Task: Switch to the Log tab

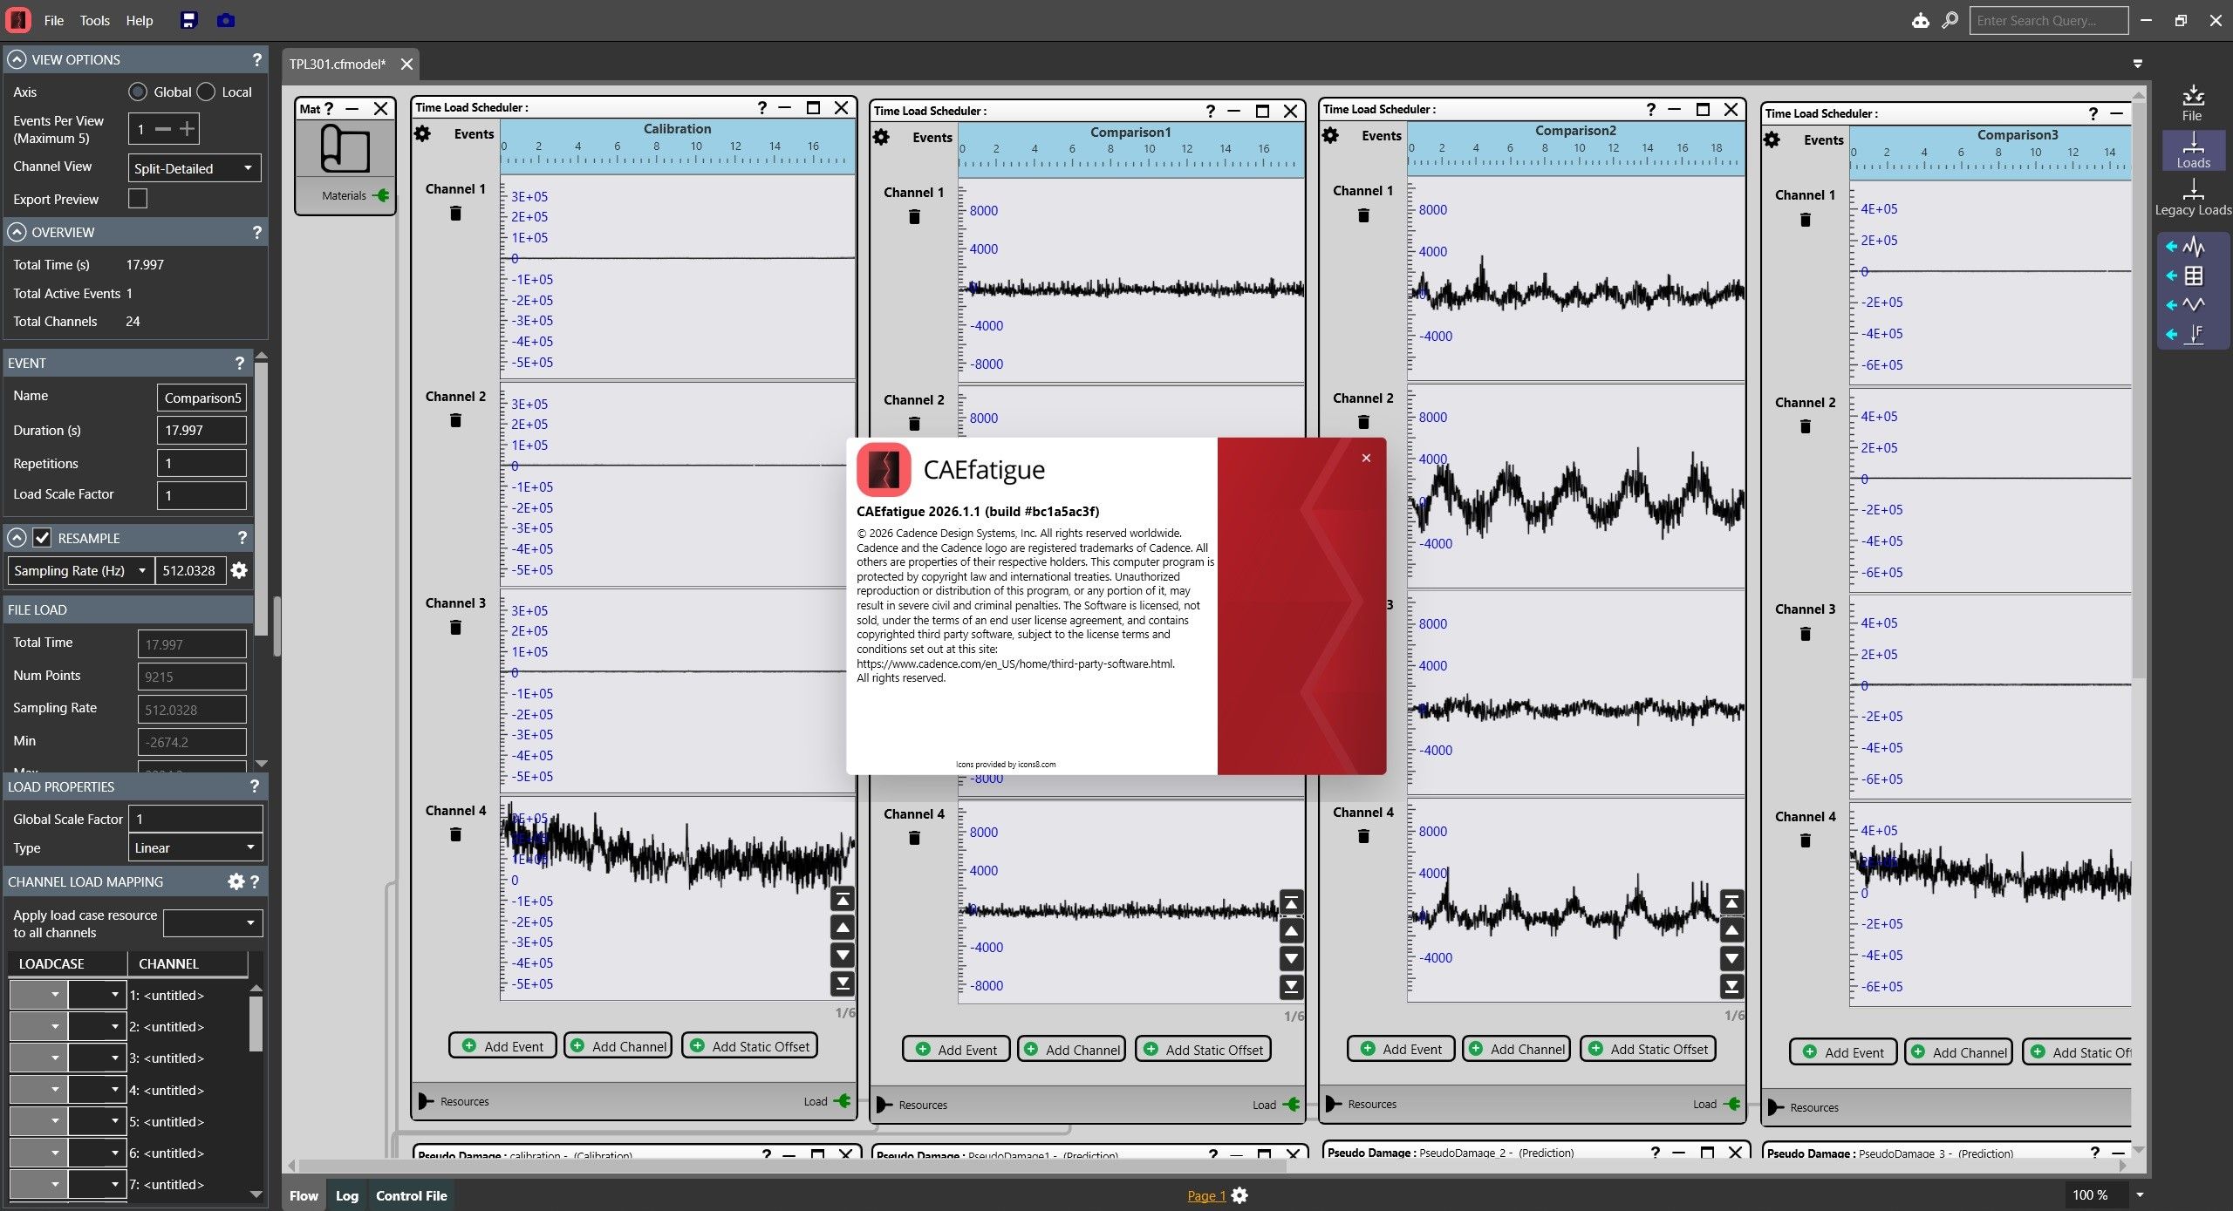Action: click(x=347, y=1195)
